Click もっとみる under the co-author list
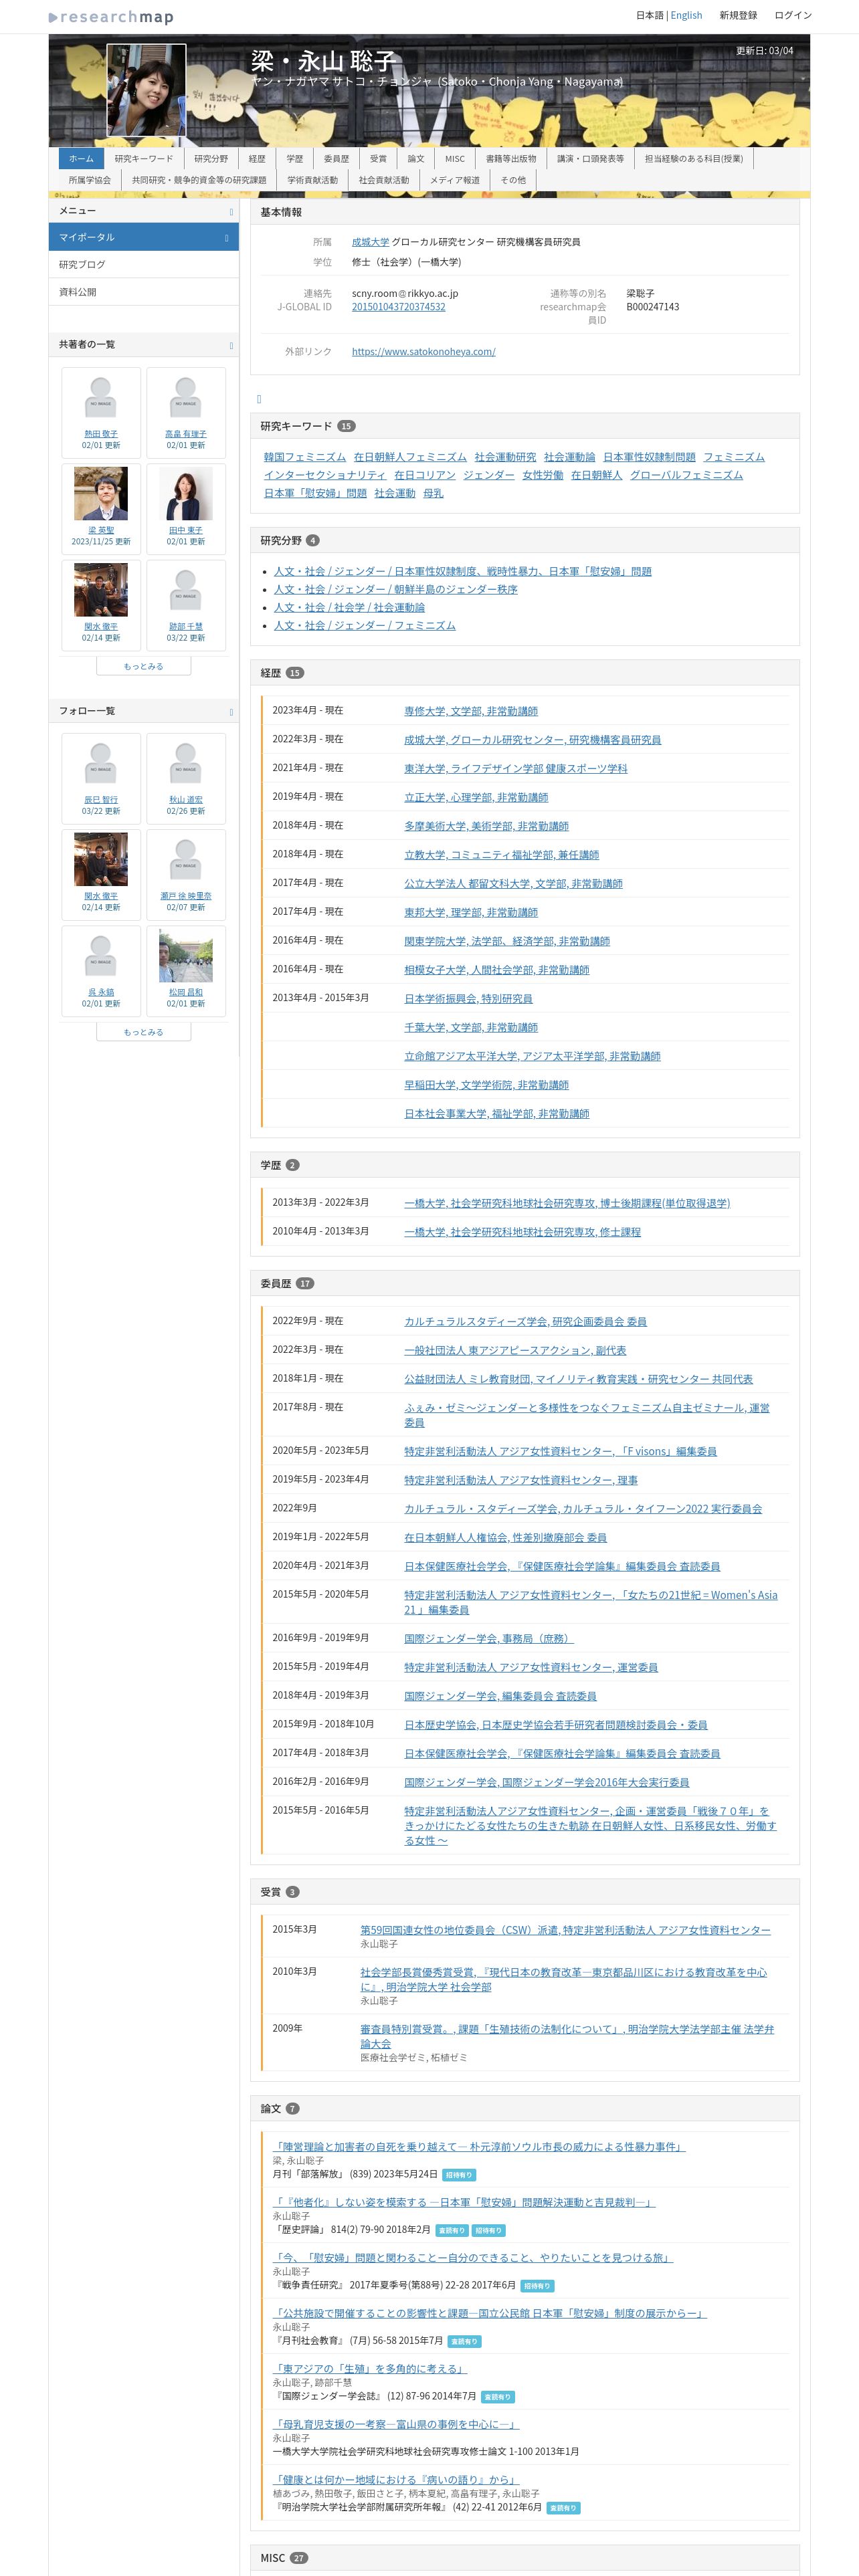 (143, 666)
